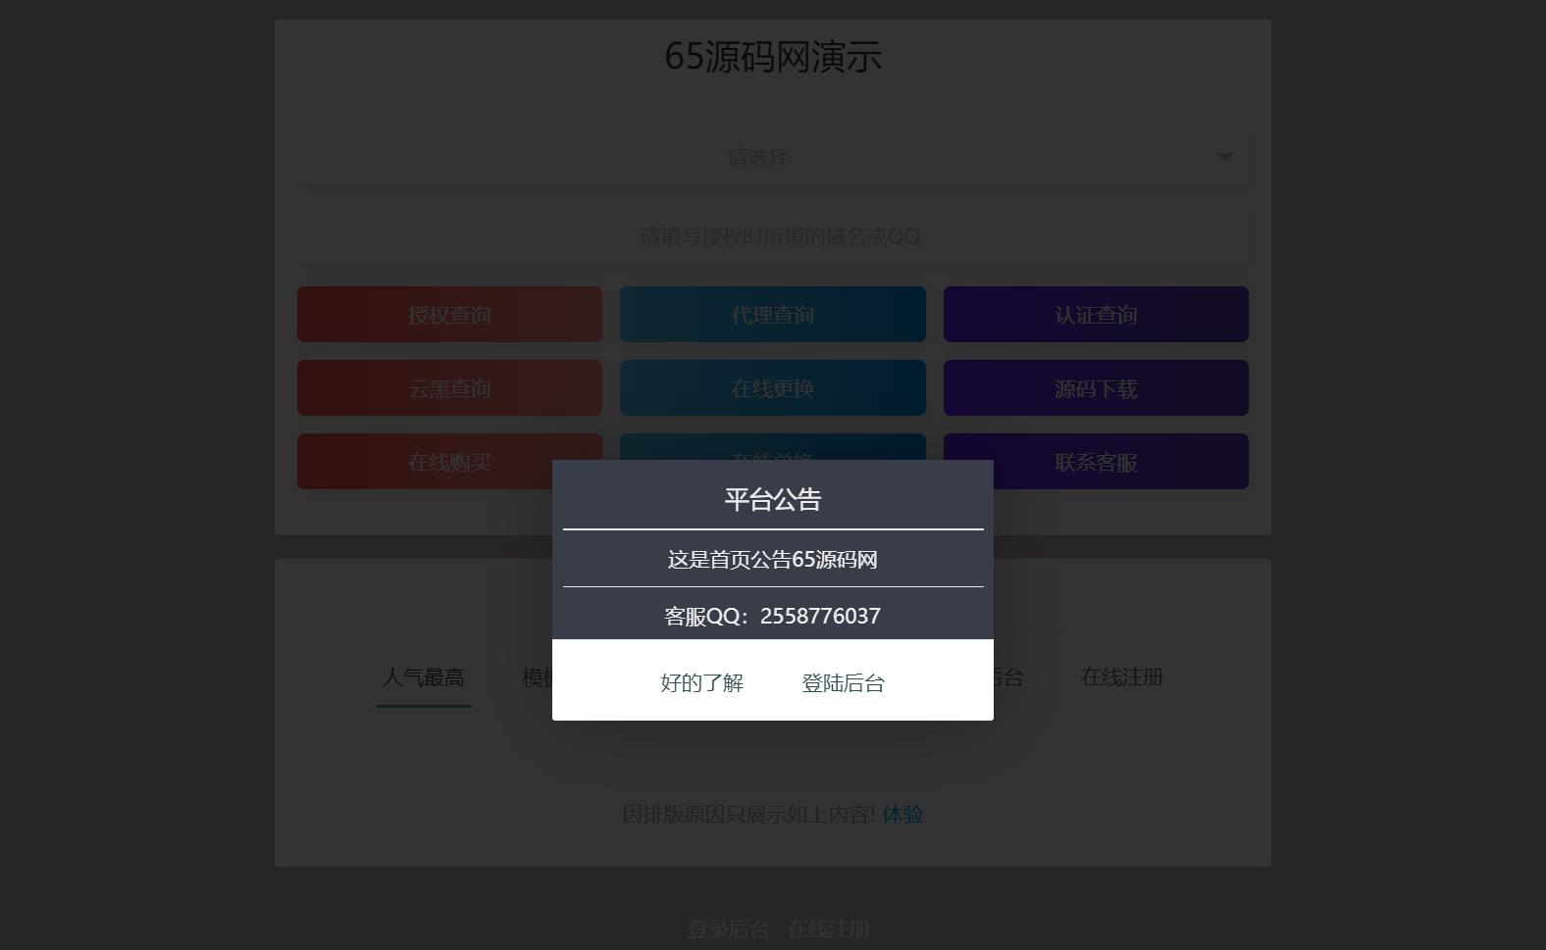Dismiss announcement with 好的了解

pyautogui.click(x=702, y=682)
